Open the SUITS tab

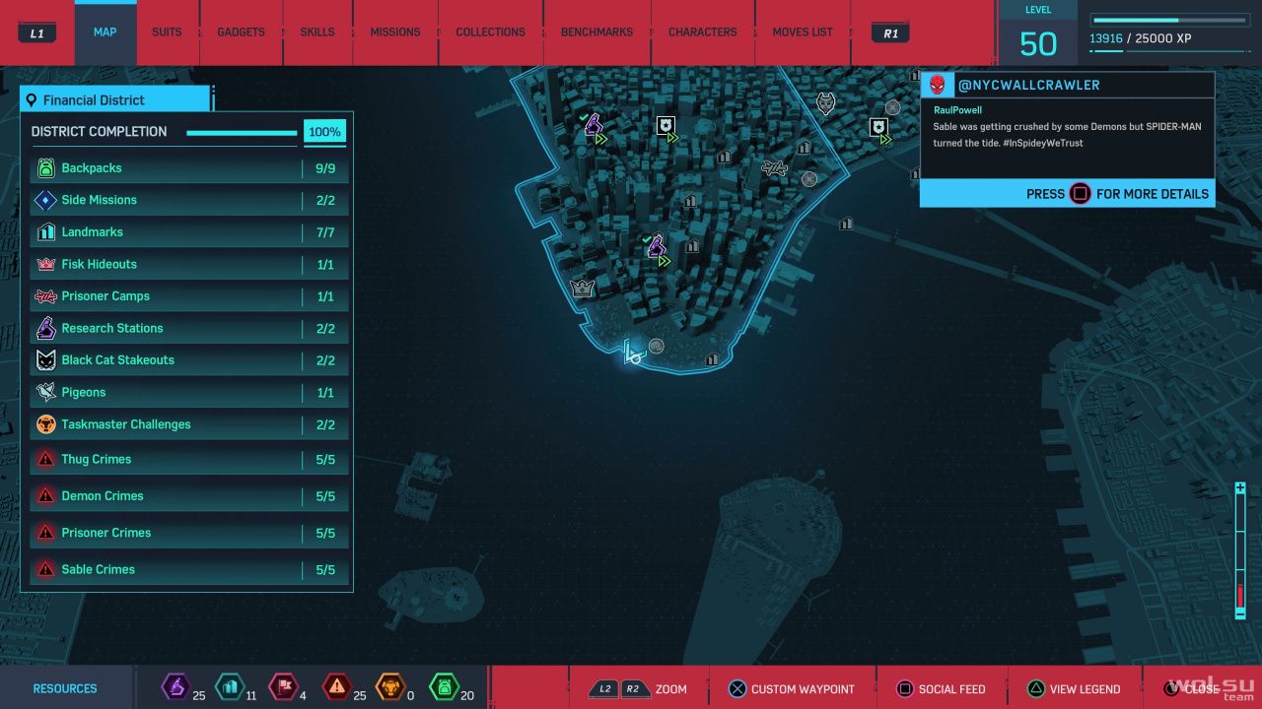(167, 32)
